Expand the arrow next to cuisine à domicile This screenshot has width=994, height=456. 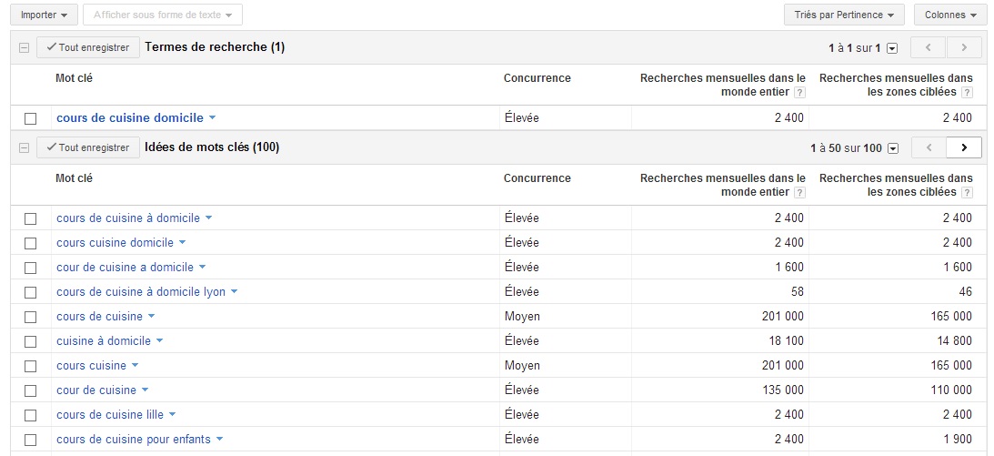(x=160, y=341)
